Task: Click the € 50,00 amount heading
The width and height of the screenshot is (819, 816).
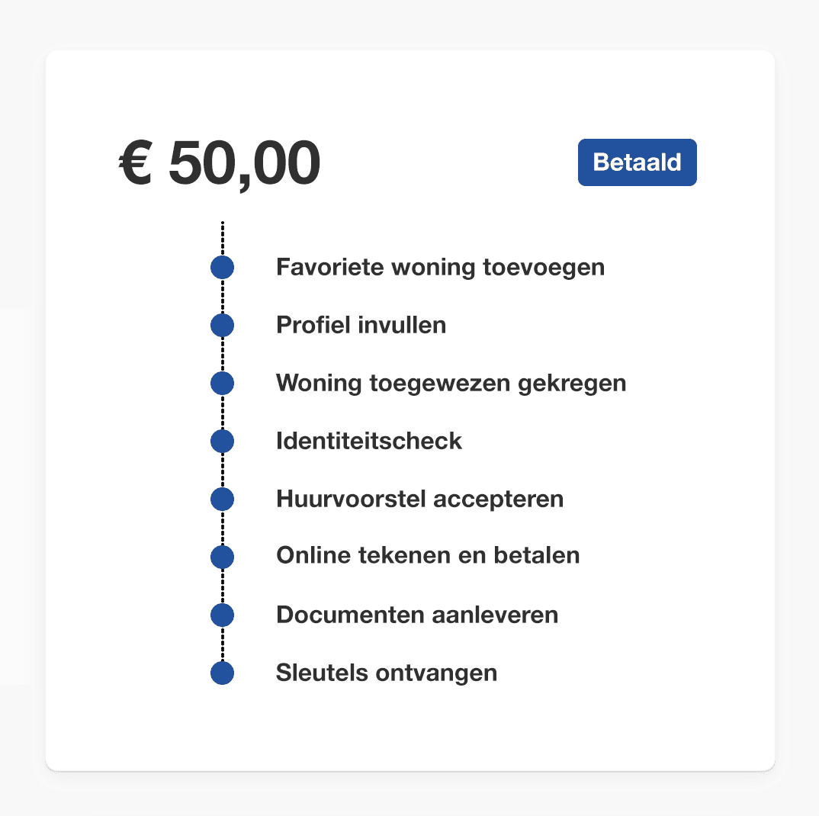Action: [x=220, y=163]
